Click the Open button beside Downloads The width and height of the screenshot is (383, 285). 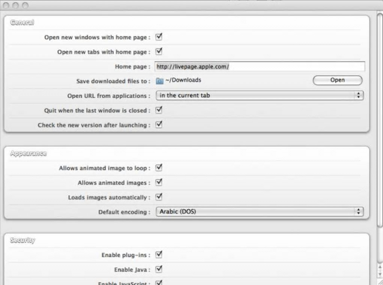coord(338,80)
